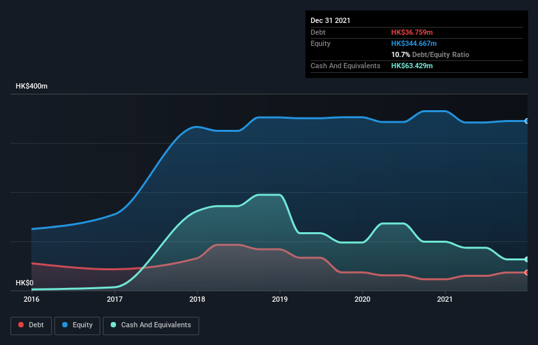This screenshot has height=345, width=538.
Task: Toggle Cash And Equivalents legend button
Action: (151, 325)
